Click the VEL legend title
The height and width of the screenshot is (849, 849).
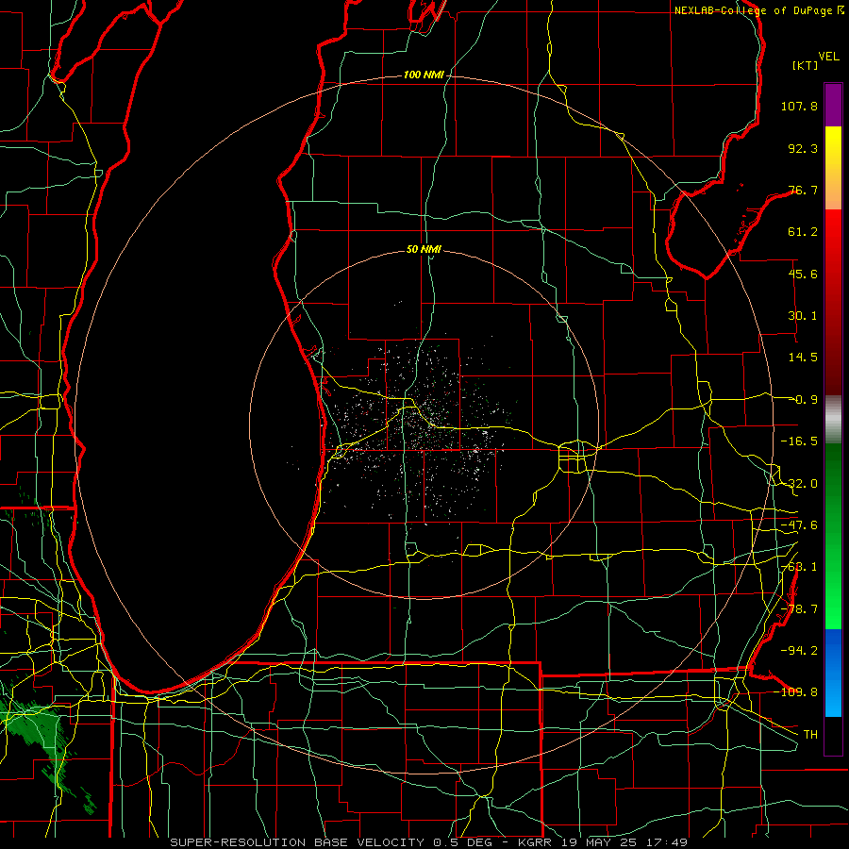pyautogui.click(x=828, y=57)
